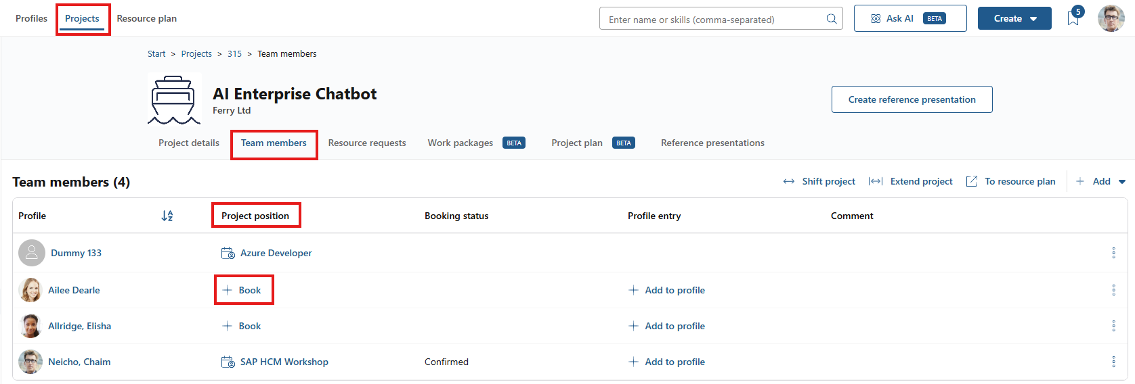Click Neicho, Chaim's avatar photo

[30, 362]
